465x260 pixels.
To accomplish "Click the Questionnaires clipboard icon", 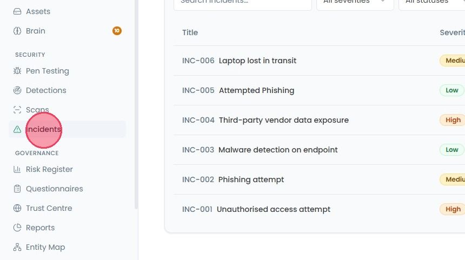I will point(17,189).
